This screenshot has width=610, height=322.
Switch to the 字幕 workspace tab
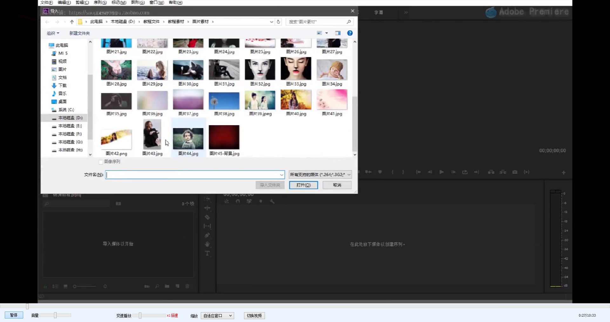tap(378, 12)
